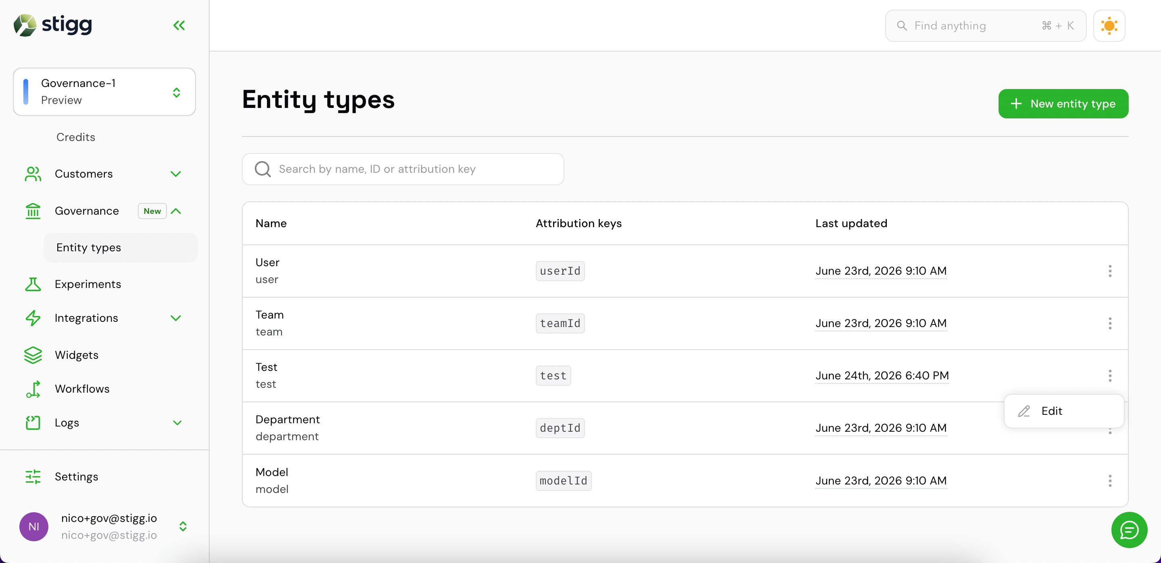This screenshot has width=1161, height=563.
Task: Expand the Integrations section chevron
Action: coord(176,318)
